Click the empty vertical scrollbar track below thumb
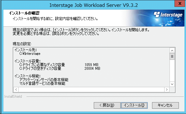The height and width of the screenshot is (114, 186). pyautogui.click(x=172, y=71)
